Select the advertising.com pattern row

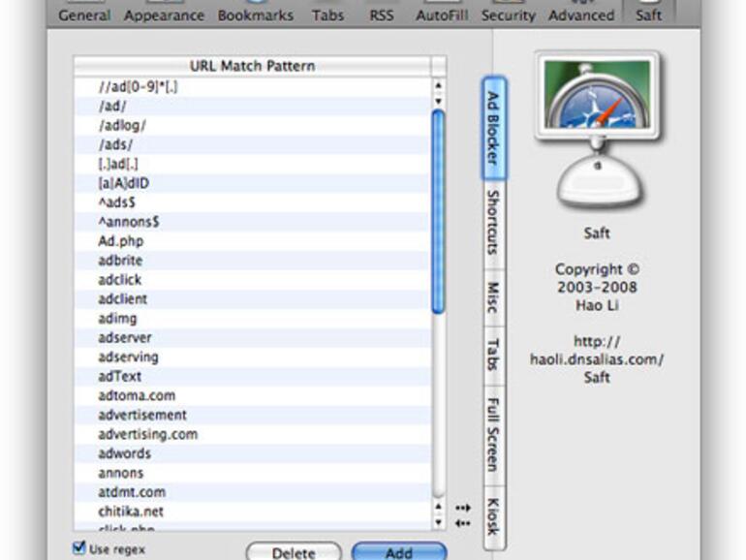click(253, 434)
